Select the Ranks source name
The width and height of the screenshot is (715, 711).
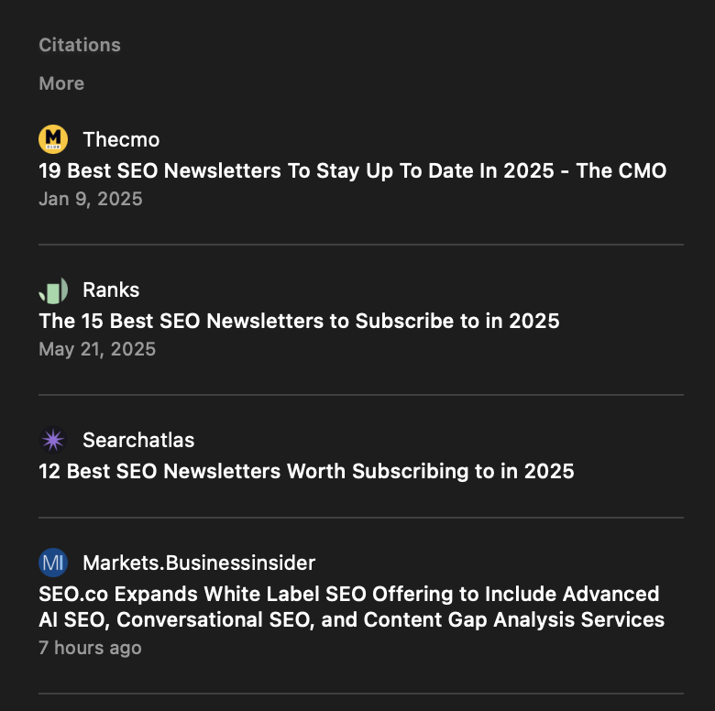coord(111,290)
